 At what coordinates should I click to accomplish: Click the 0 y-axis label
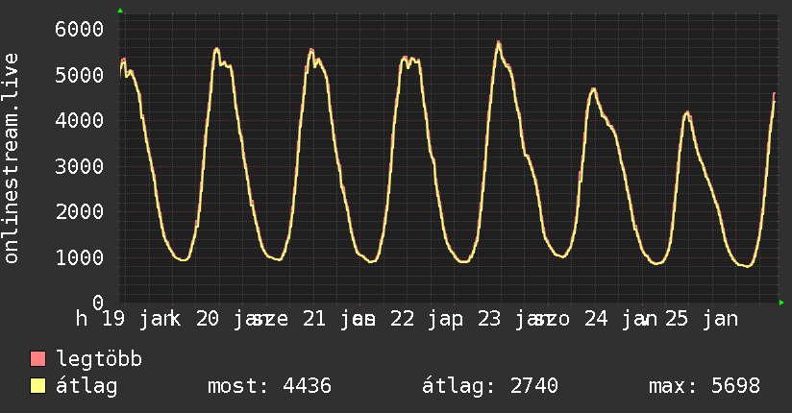pos(98,303)
